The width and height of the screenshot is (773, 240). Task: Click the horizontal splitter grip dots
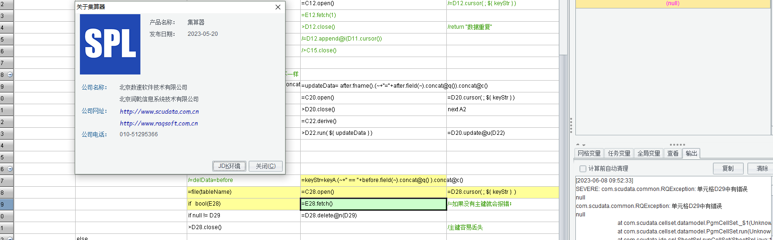click(677, 145)
